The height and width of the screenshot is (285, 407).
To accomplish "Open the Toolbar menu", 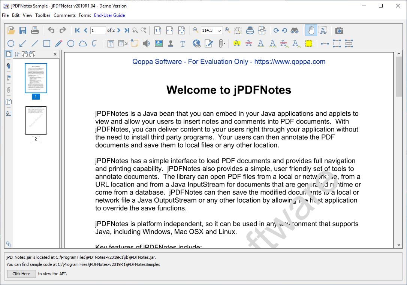I will click(x=43, y=15).
